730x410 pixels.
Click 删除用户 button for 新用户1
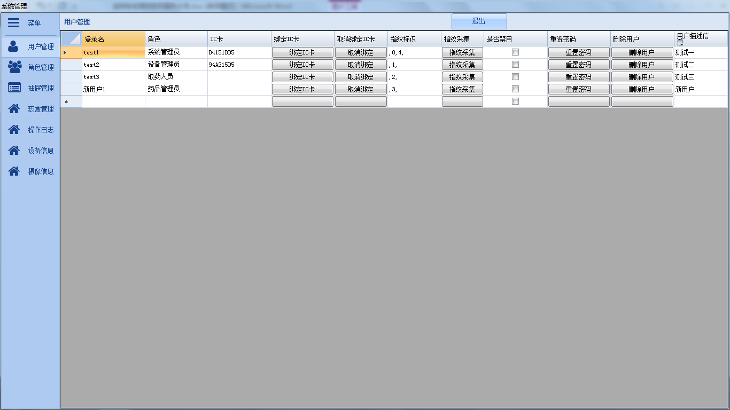(642, 89)
